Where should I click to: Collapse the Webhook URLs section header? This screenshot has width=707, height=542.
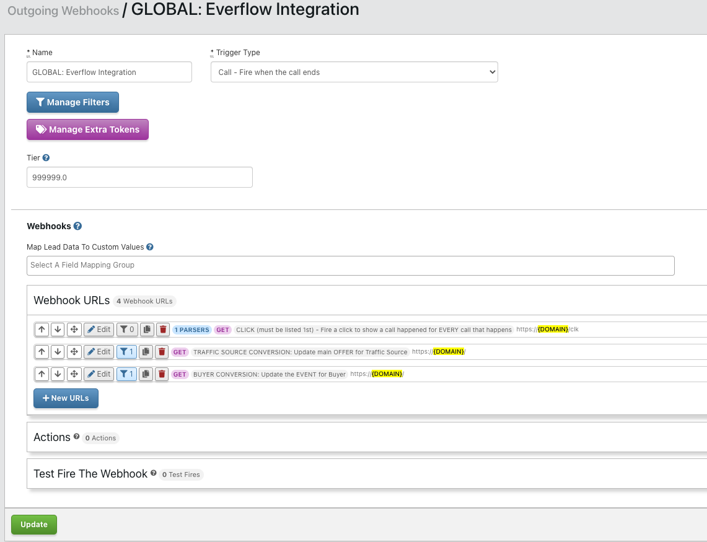[x=367, y=300]
